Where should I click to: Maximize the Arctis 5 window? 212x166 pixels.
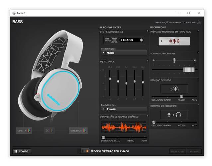(189, 13)
